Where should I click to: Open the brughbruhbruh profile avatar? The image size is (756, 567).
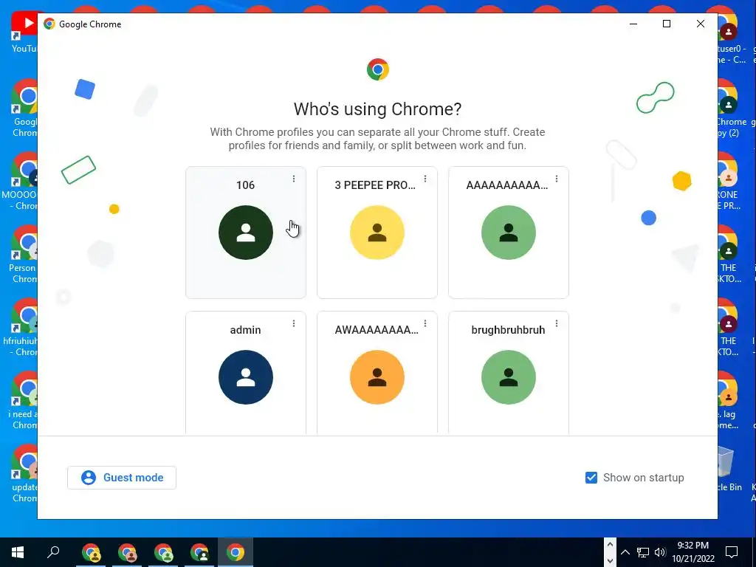(x=508, y=377)
